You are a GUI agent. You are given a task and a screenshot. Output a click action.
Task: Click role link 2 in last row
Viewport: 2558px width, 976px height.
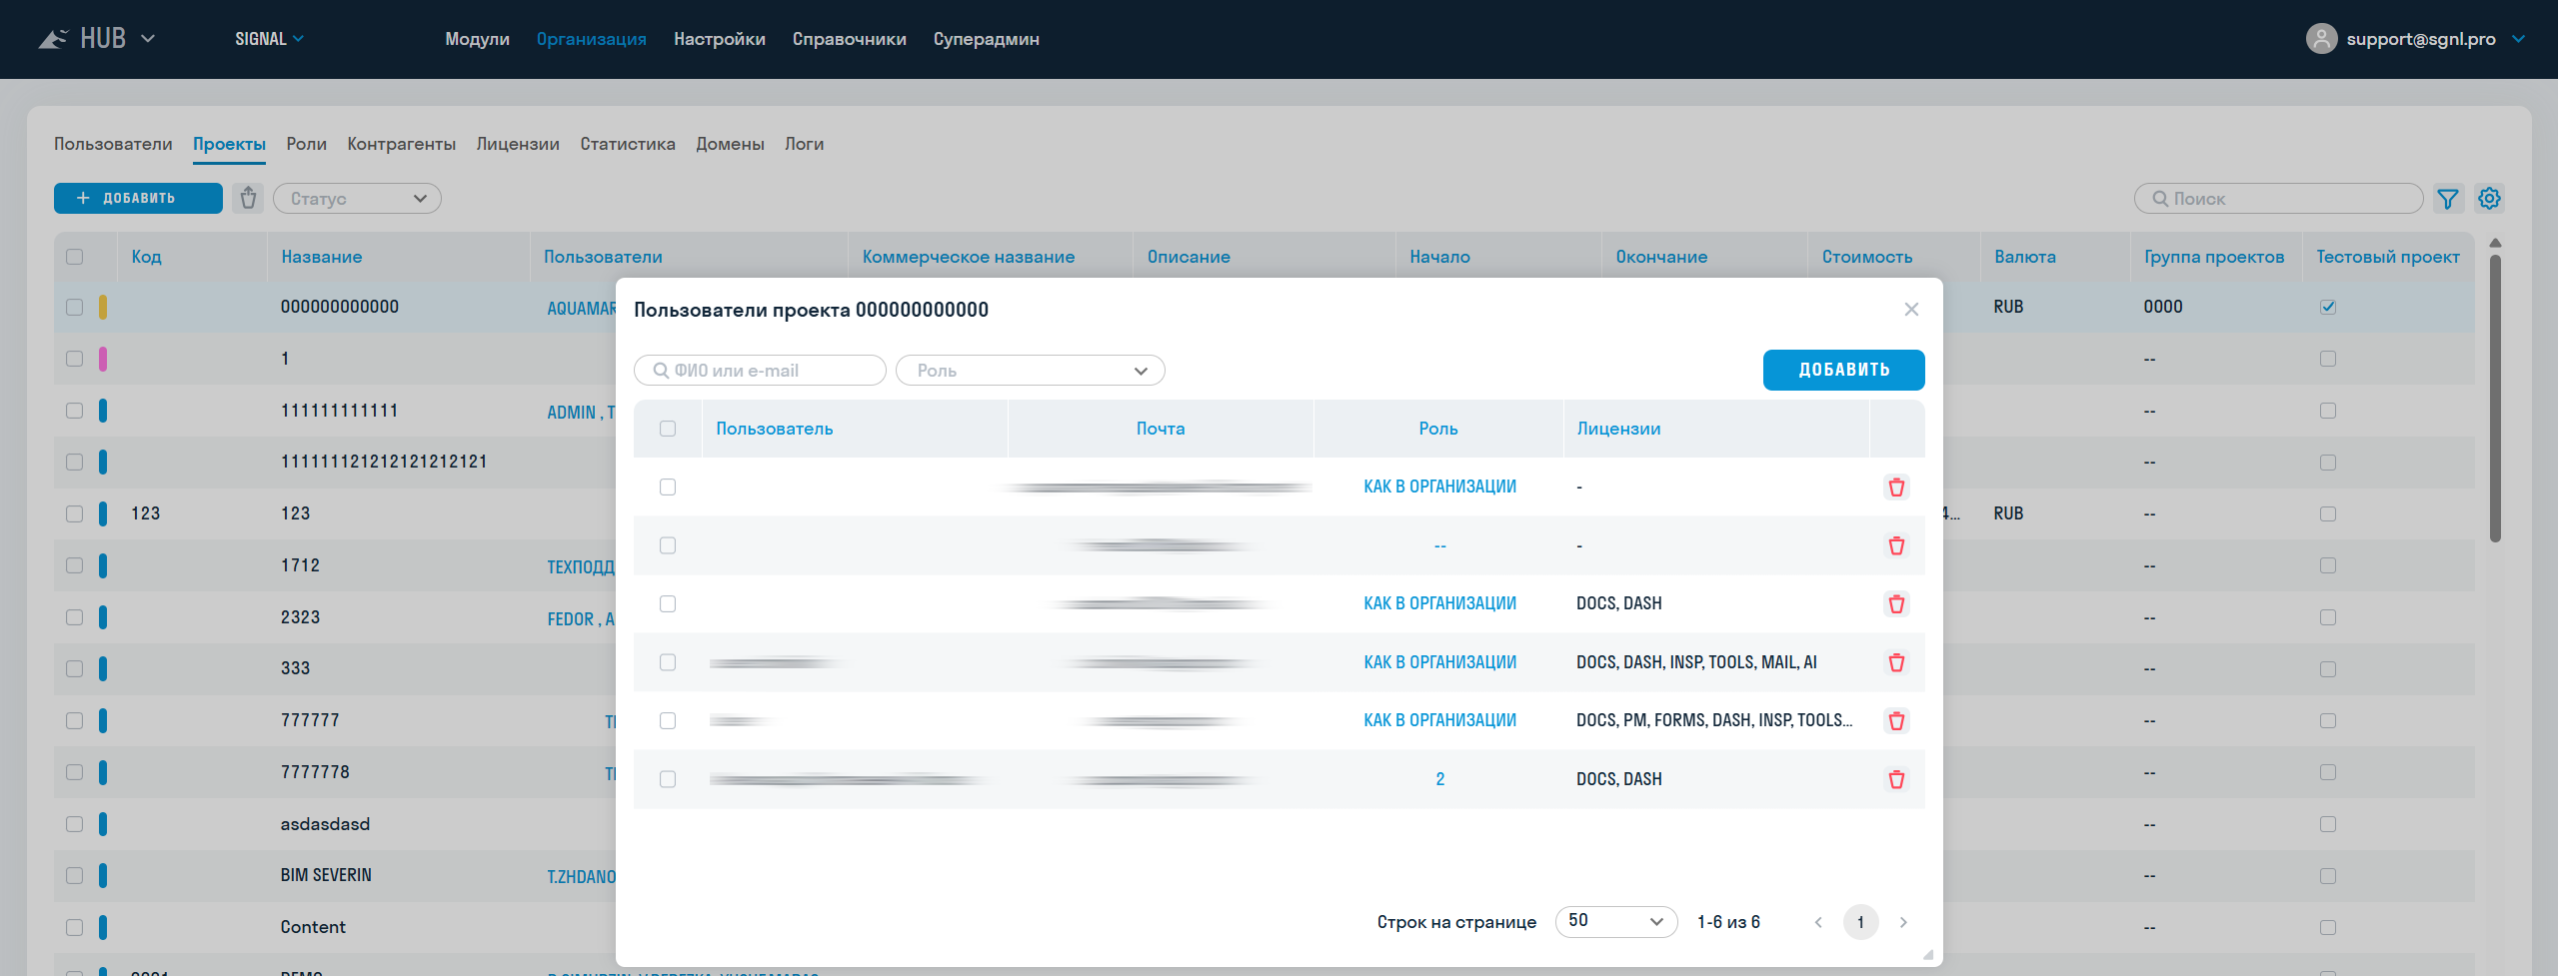[1439, 779]
